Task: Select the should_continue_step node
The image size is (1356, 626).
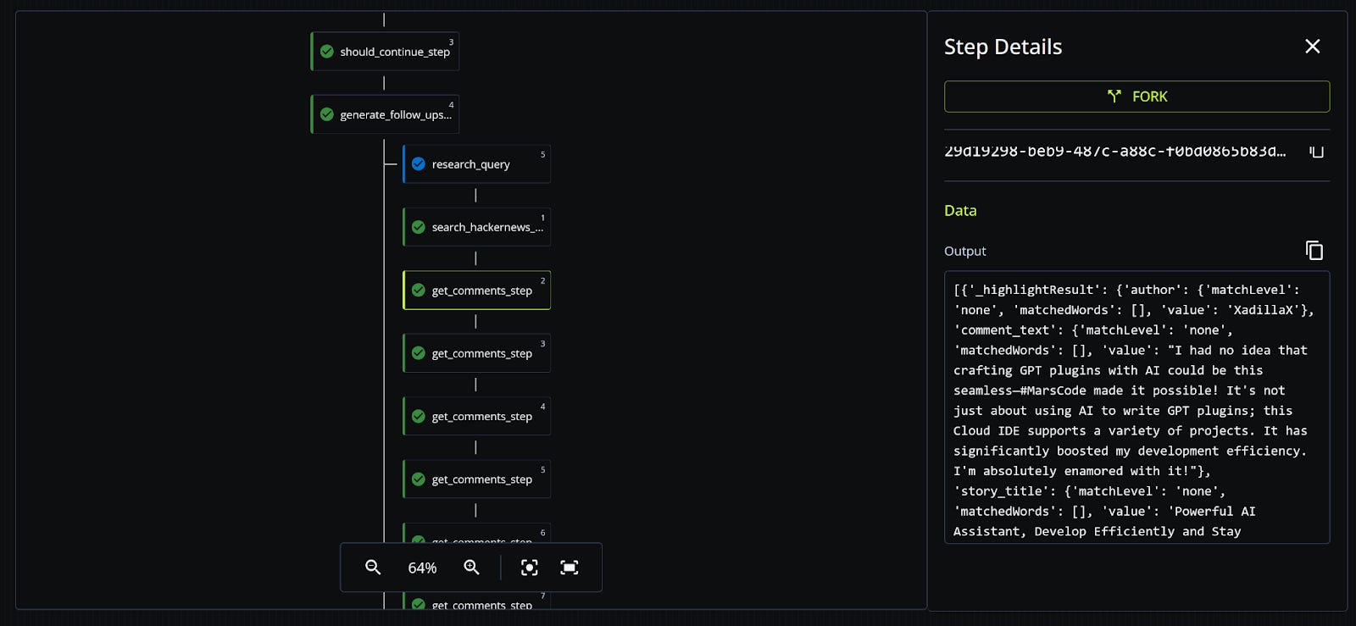Action: point(385,52)
